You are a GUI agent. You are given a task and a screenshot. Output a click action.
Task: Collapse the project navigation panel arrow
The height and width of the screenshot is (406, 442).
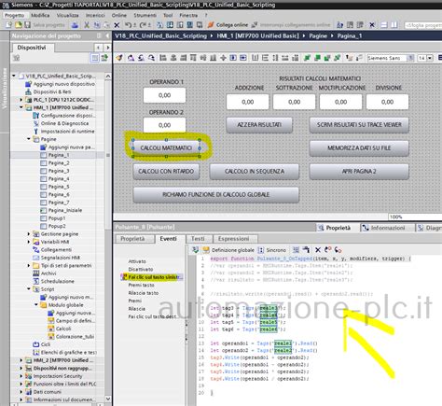pos(107,36)
